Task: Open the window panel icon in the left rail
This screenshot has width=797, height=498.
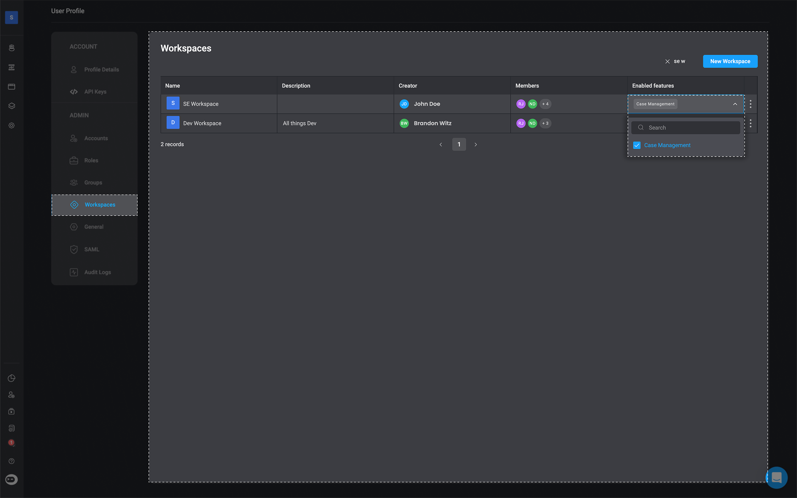Action: pyautogui.click(x=12, y=87)
